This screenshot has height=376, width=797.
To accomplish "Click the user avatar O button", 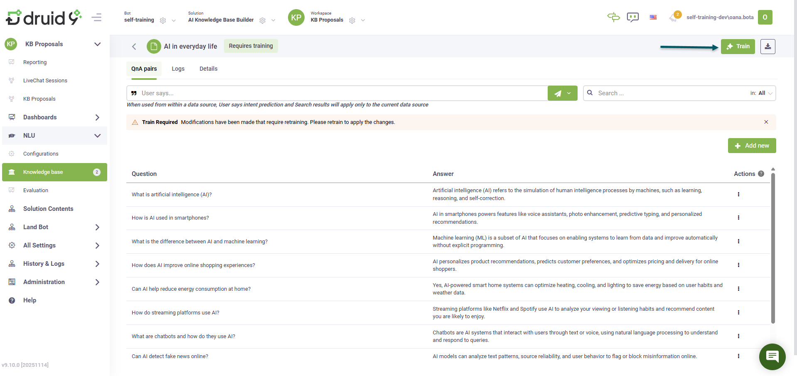I will tap(765, 17).
